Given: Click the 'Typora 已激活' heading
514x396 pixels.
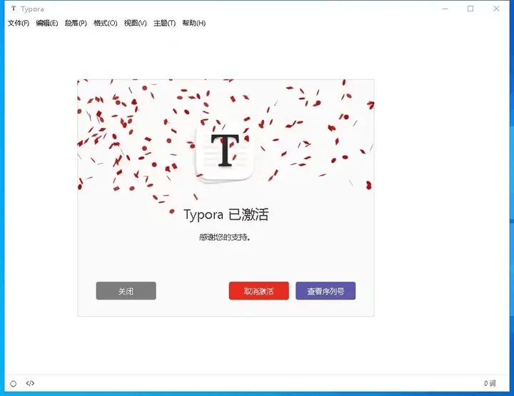Looking at the screenshot, I should [226, 214].
